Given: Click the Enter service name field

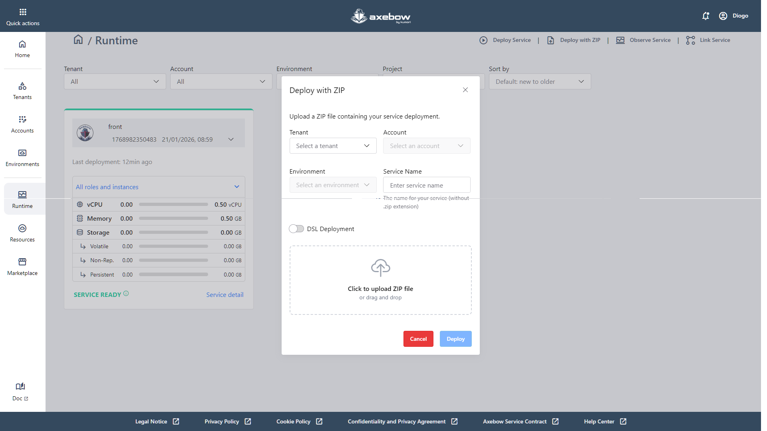Looking at the screenshot, I should (427, 185).
